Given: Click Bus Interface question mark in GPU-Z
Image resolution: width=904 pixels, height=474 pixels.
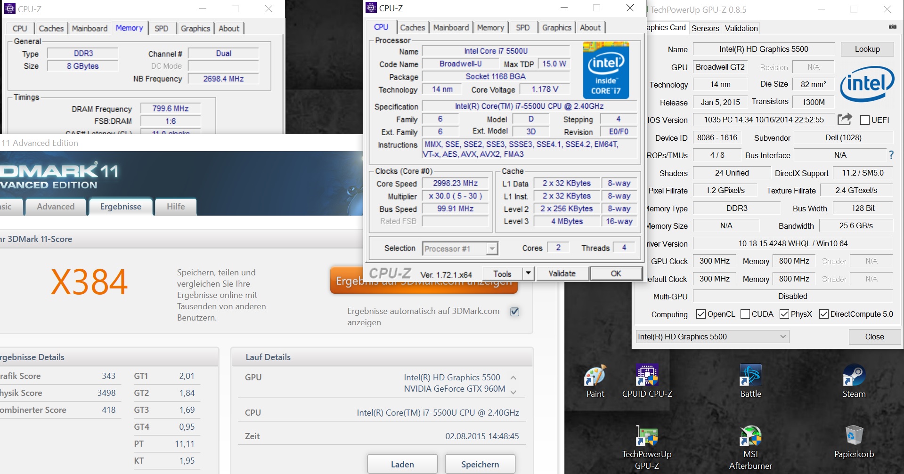Looking at the screenshot, I should pos(891,154).
